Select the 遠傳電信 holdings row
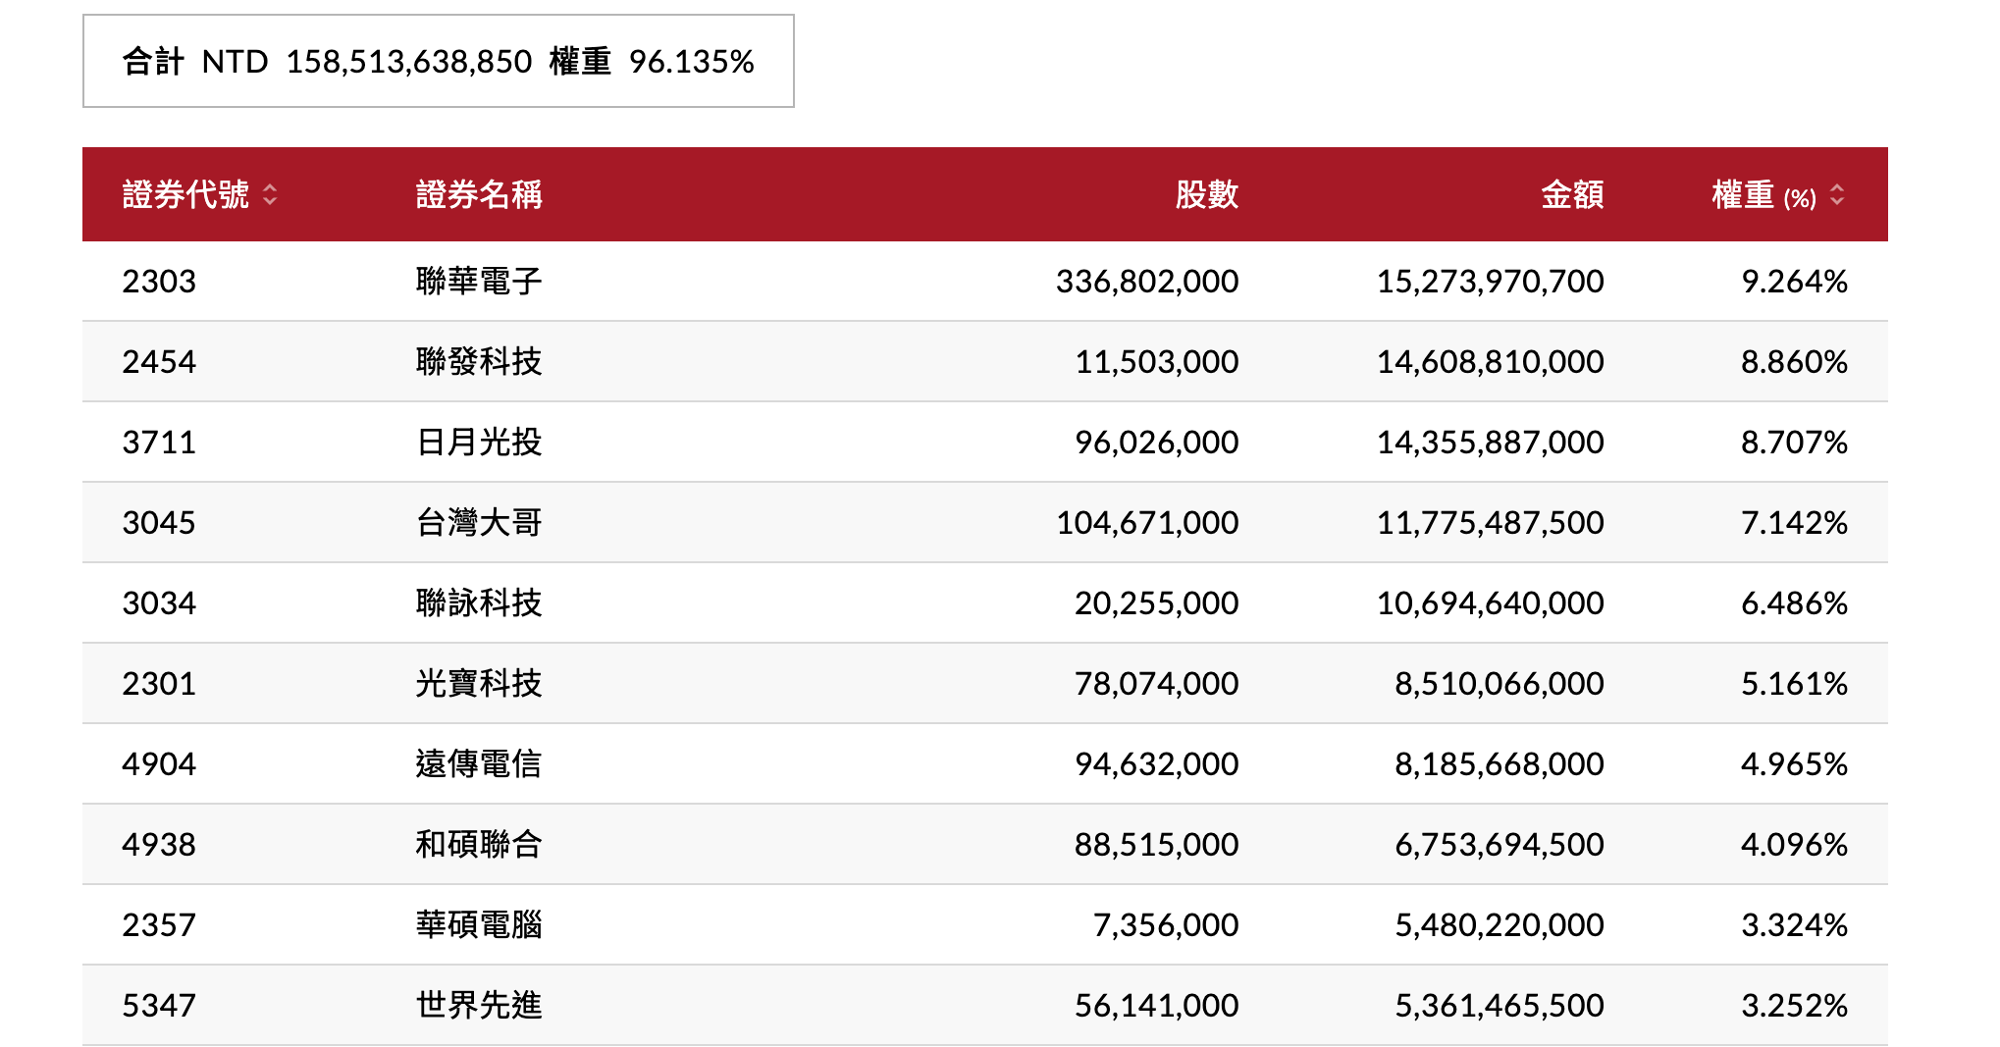The width and height of the screenshot is (2000, 1047). [479, 763]
